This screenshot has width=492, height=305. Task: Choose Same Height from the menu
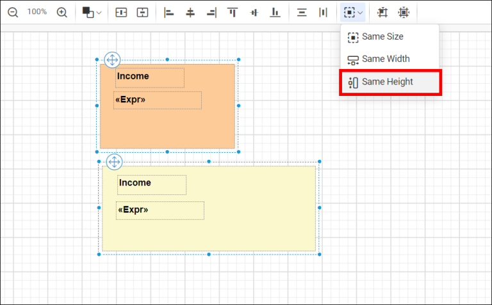click(390, 82)
